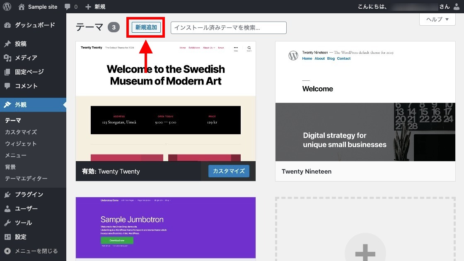Viewport: 464px width, 261px height.
Task: Click the installed theme search field
Action: pos(229,27)
